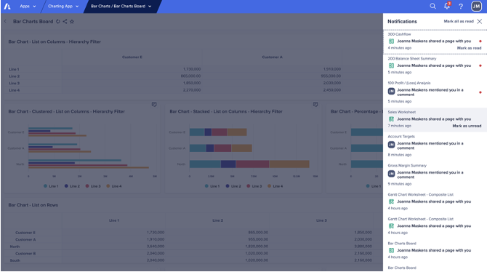Share the Bar Charts Board page

point(65,21)
